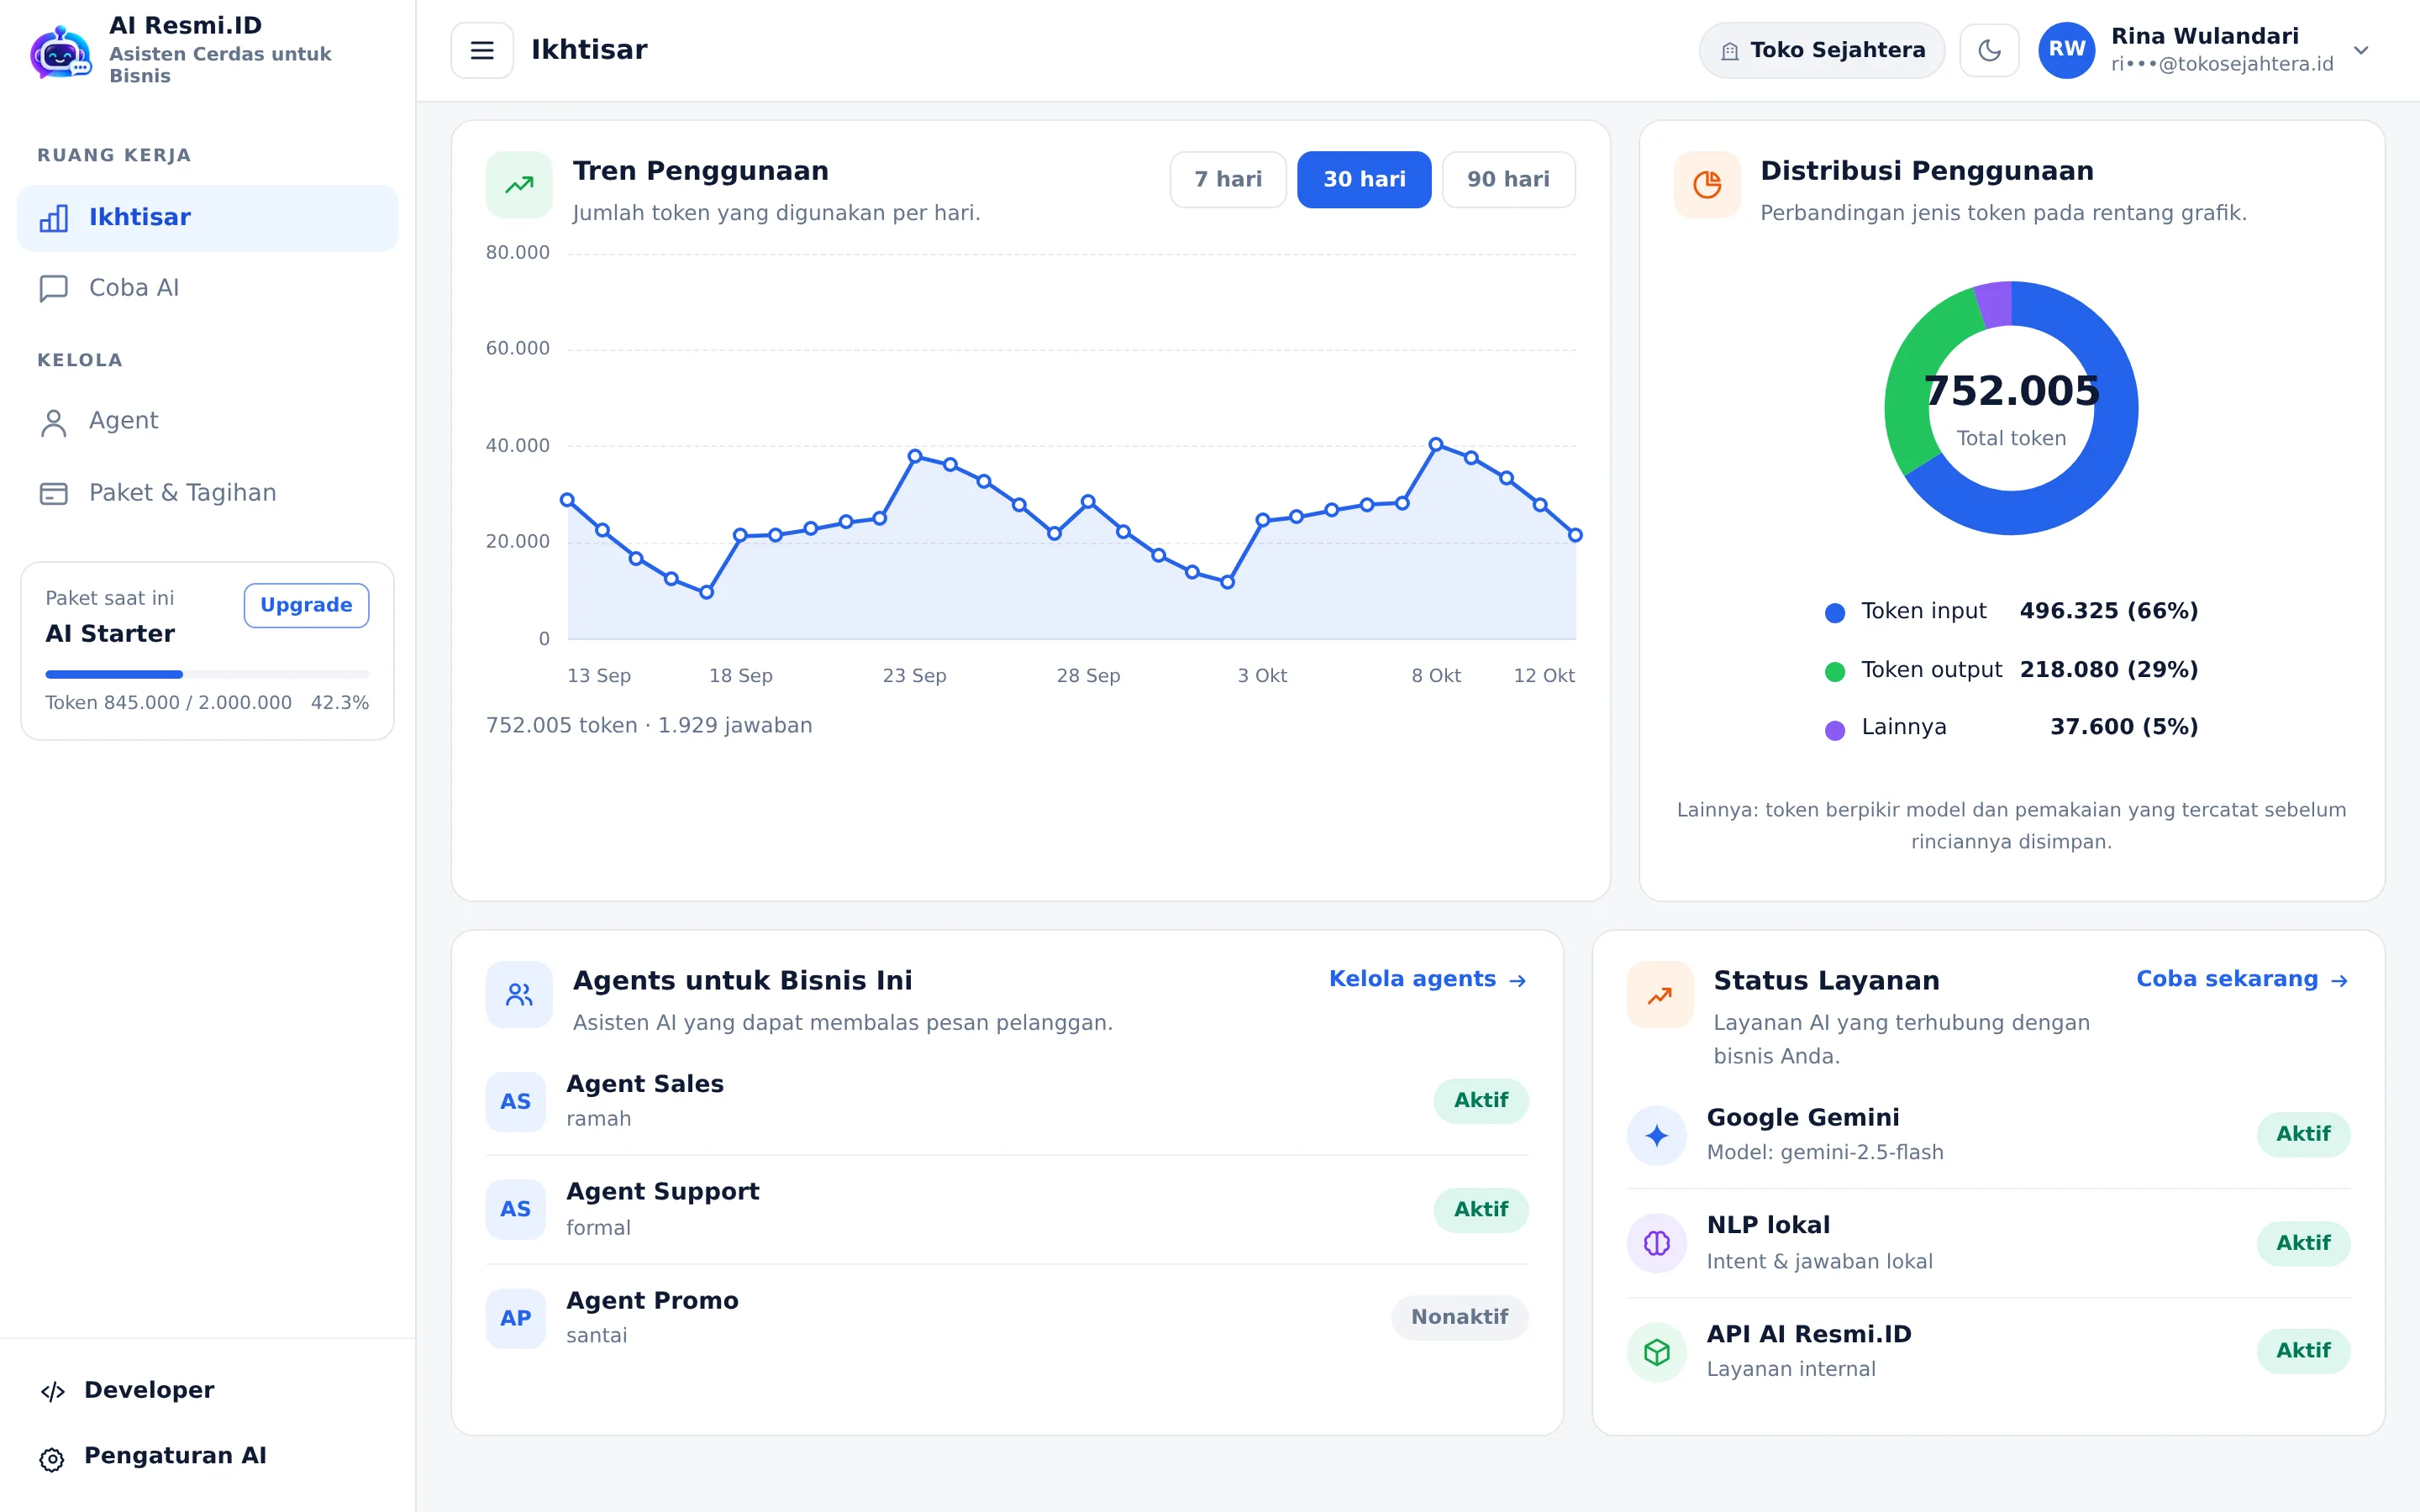The width and height of the screenshot is (2420, 1512).
Task: Click Agent Support Aktif status badge
Action: click(x=1481, y=1209)
